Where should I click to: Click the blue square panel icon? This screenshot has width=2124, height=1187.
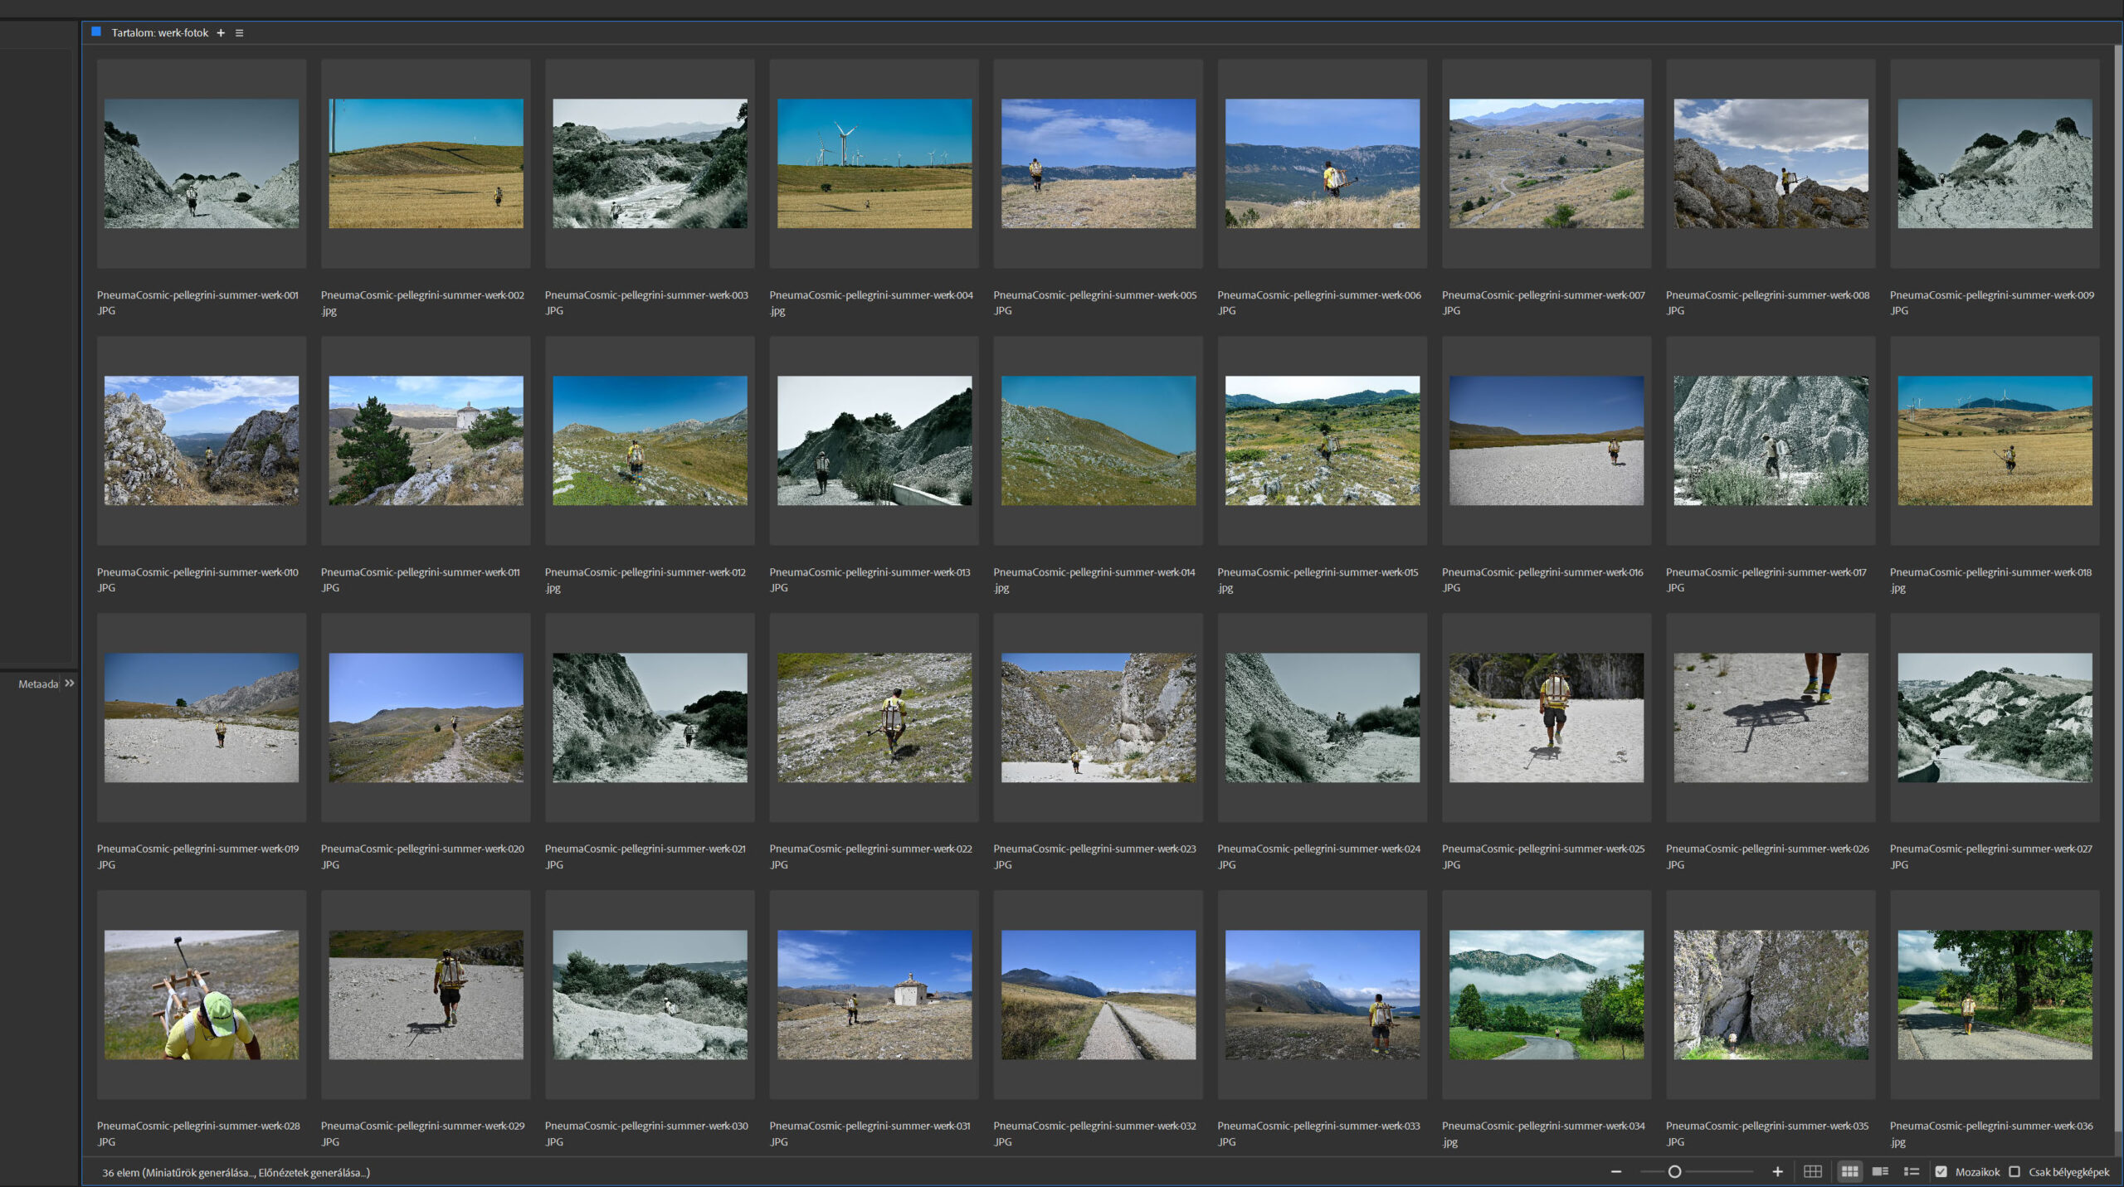[96, 32]
